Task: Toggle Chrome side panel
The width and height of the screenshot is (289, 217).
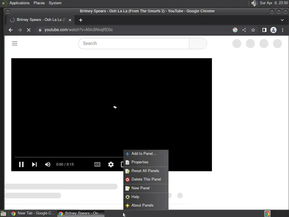Action: (x=264, y=30)
